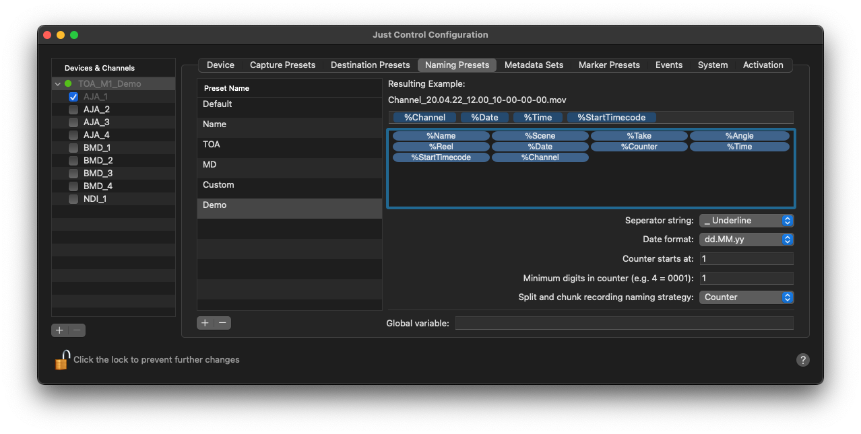
Task: Enable the NDI_1 channel checkbox
Action: coord(73,199)
